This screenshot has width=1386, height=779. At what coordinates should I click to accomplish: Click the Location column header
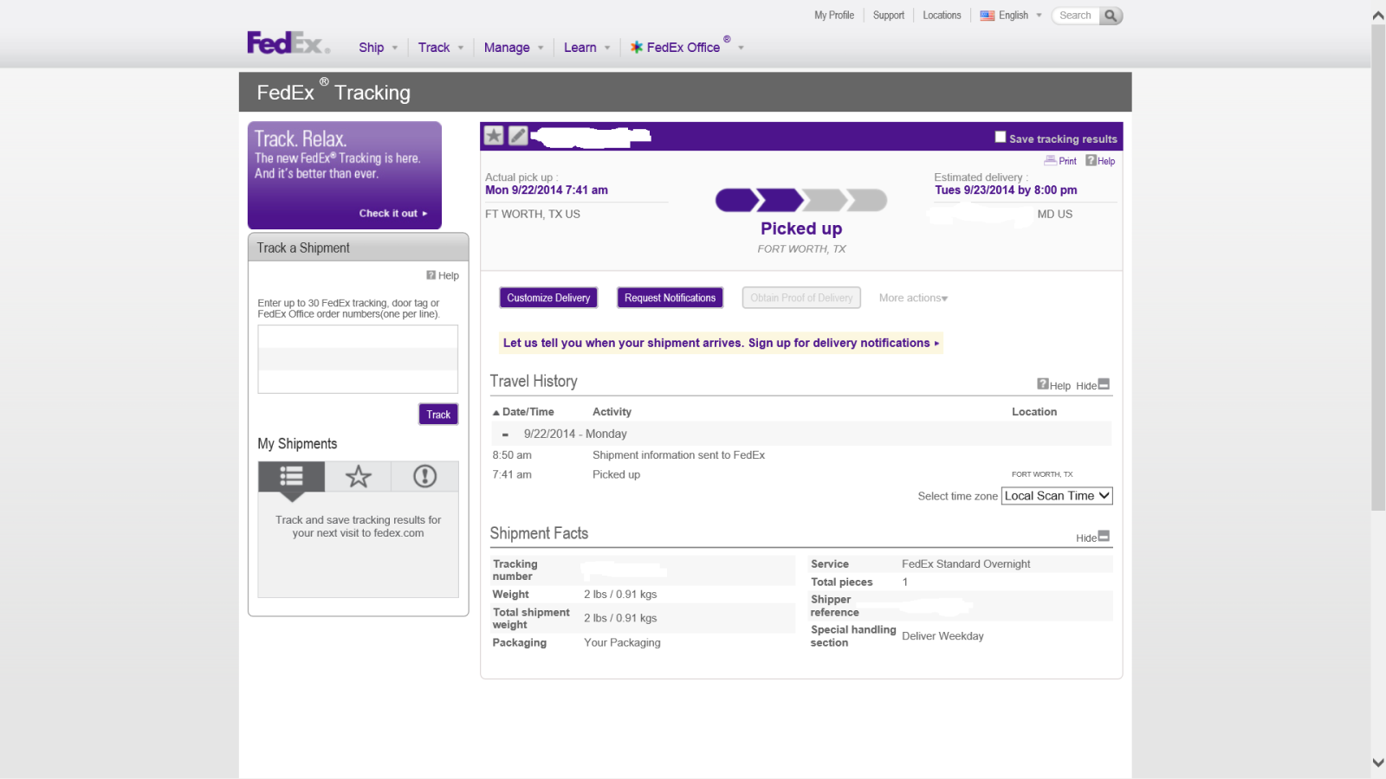tap(1034, 412)
